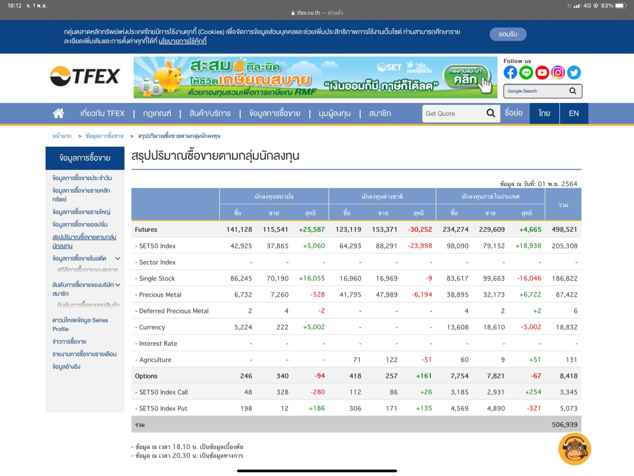Open ดาวน์โหลดข้อมูล Series Profile in sidebar
Viewport: 634px width, 476px height.
click(80, 325)
